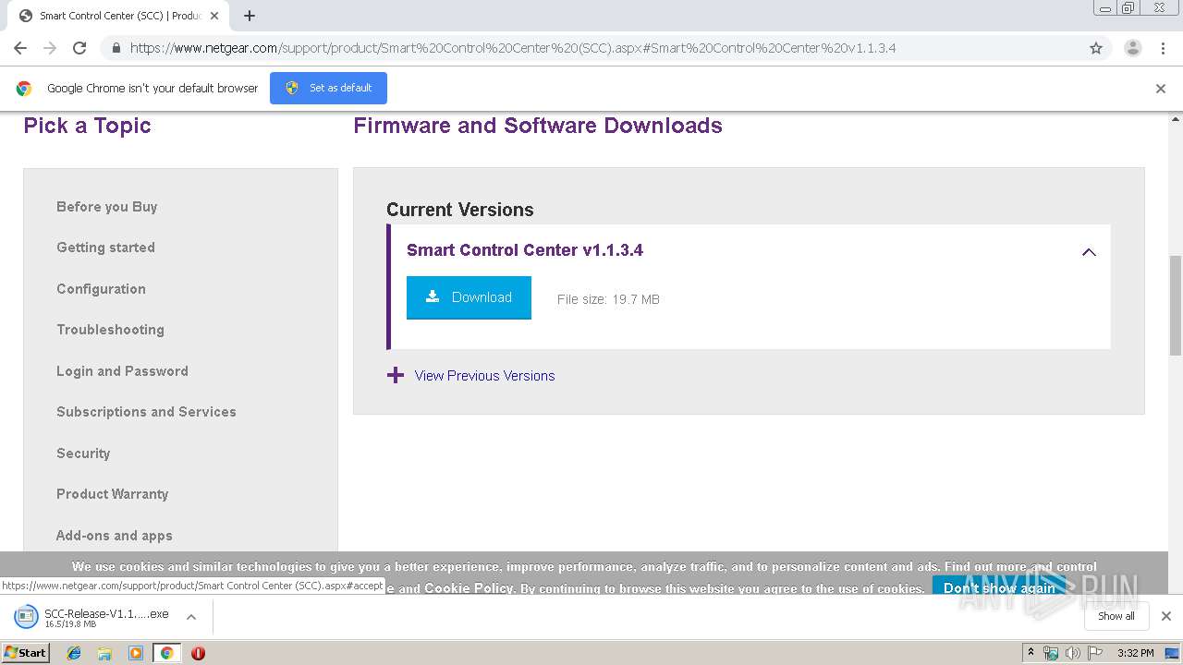Screen dimensions: 1183x665
Task: Click the File size: 19.7 MB text
Action: coord(608,299)
